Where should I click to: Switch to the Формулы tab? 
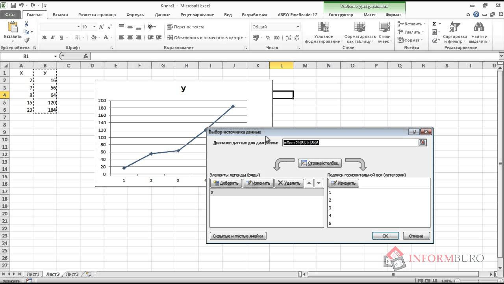[x=135, y=15]
